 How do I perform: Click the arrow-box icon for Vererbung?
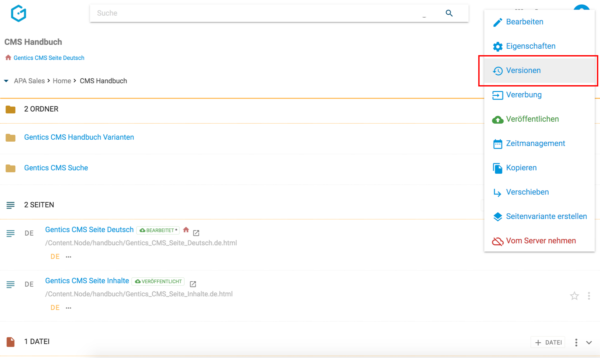(497, 95)
